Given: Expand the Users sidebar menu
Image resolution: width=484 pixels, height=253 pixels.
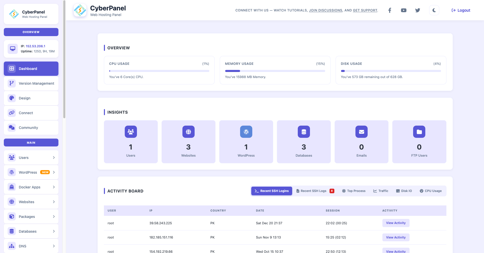Looking at the screenshot, I should (31, 157).
